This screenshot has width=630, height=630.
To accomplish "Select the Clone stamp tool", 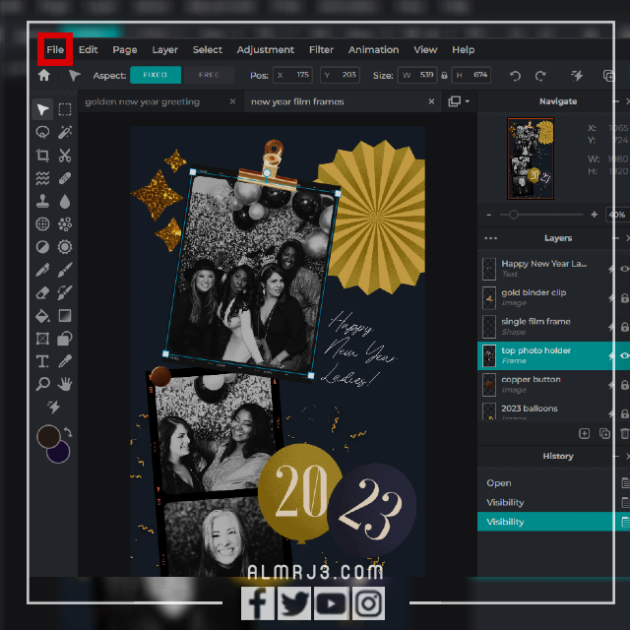I will (42, 201).
